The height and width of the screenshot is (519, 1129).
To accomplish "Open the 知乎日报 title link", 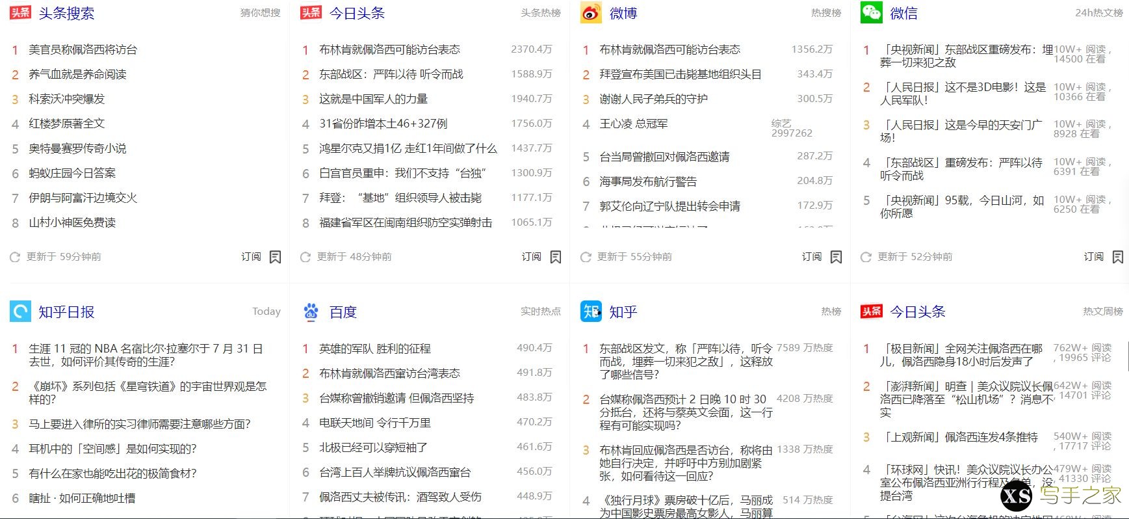I will click(x=66, y=312).
